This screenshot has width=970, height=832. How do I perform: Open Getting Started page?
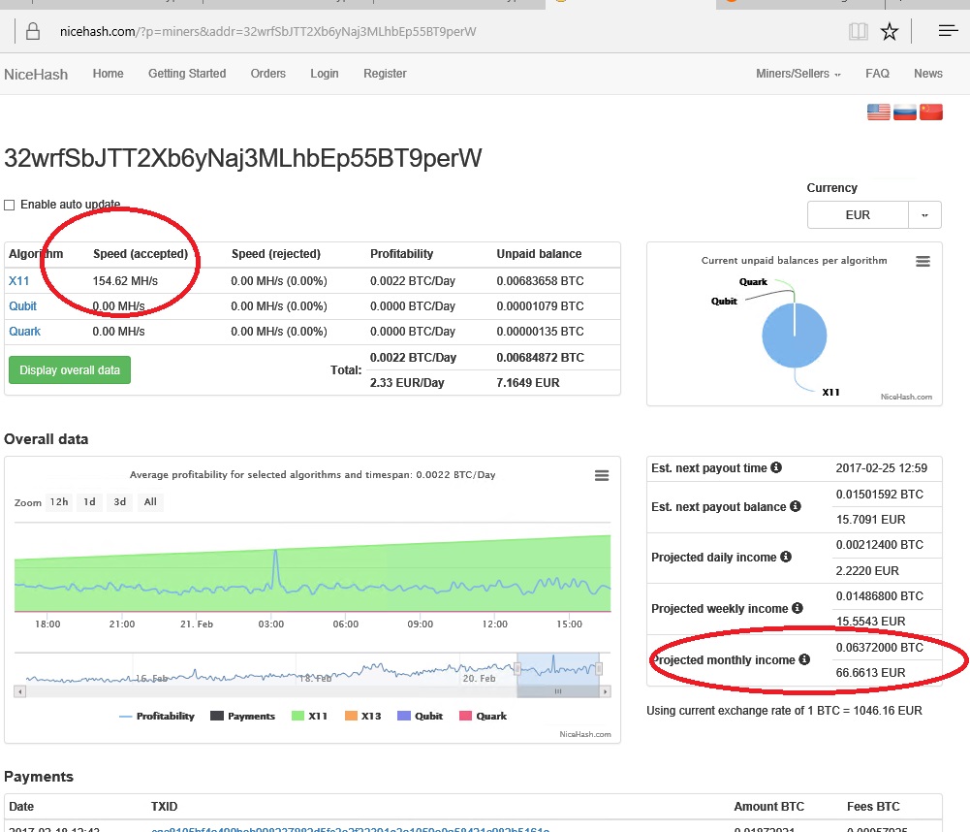point(187,74)
